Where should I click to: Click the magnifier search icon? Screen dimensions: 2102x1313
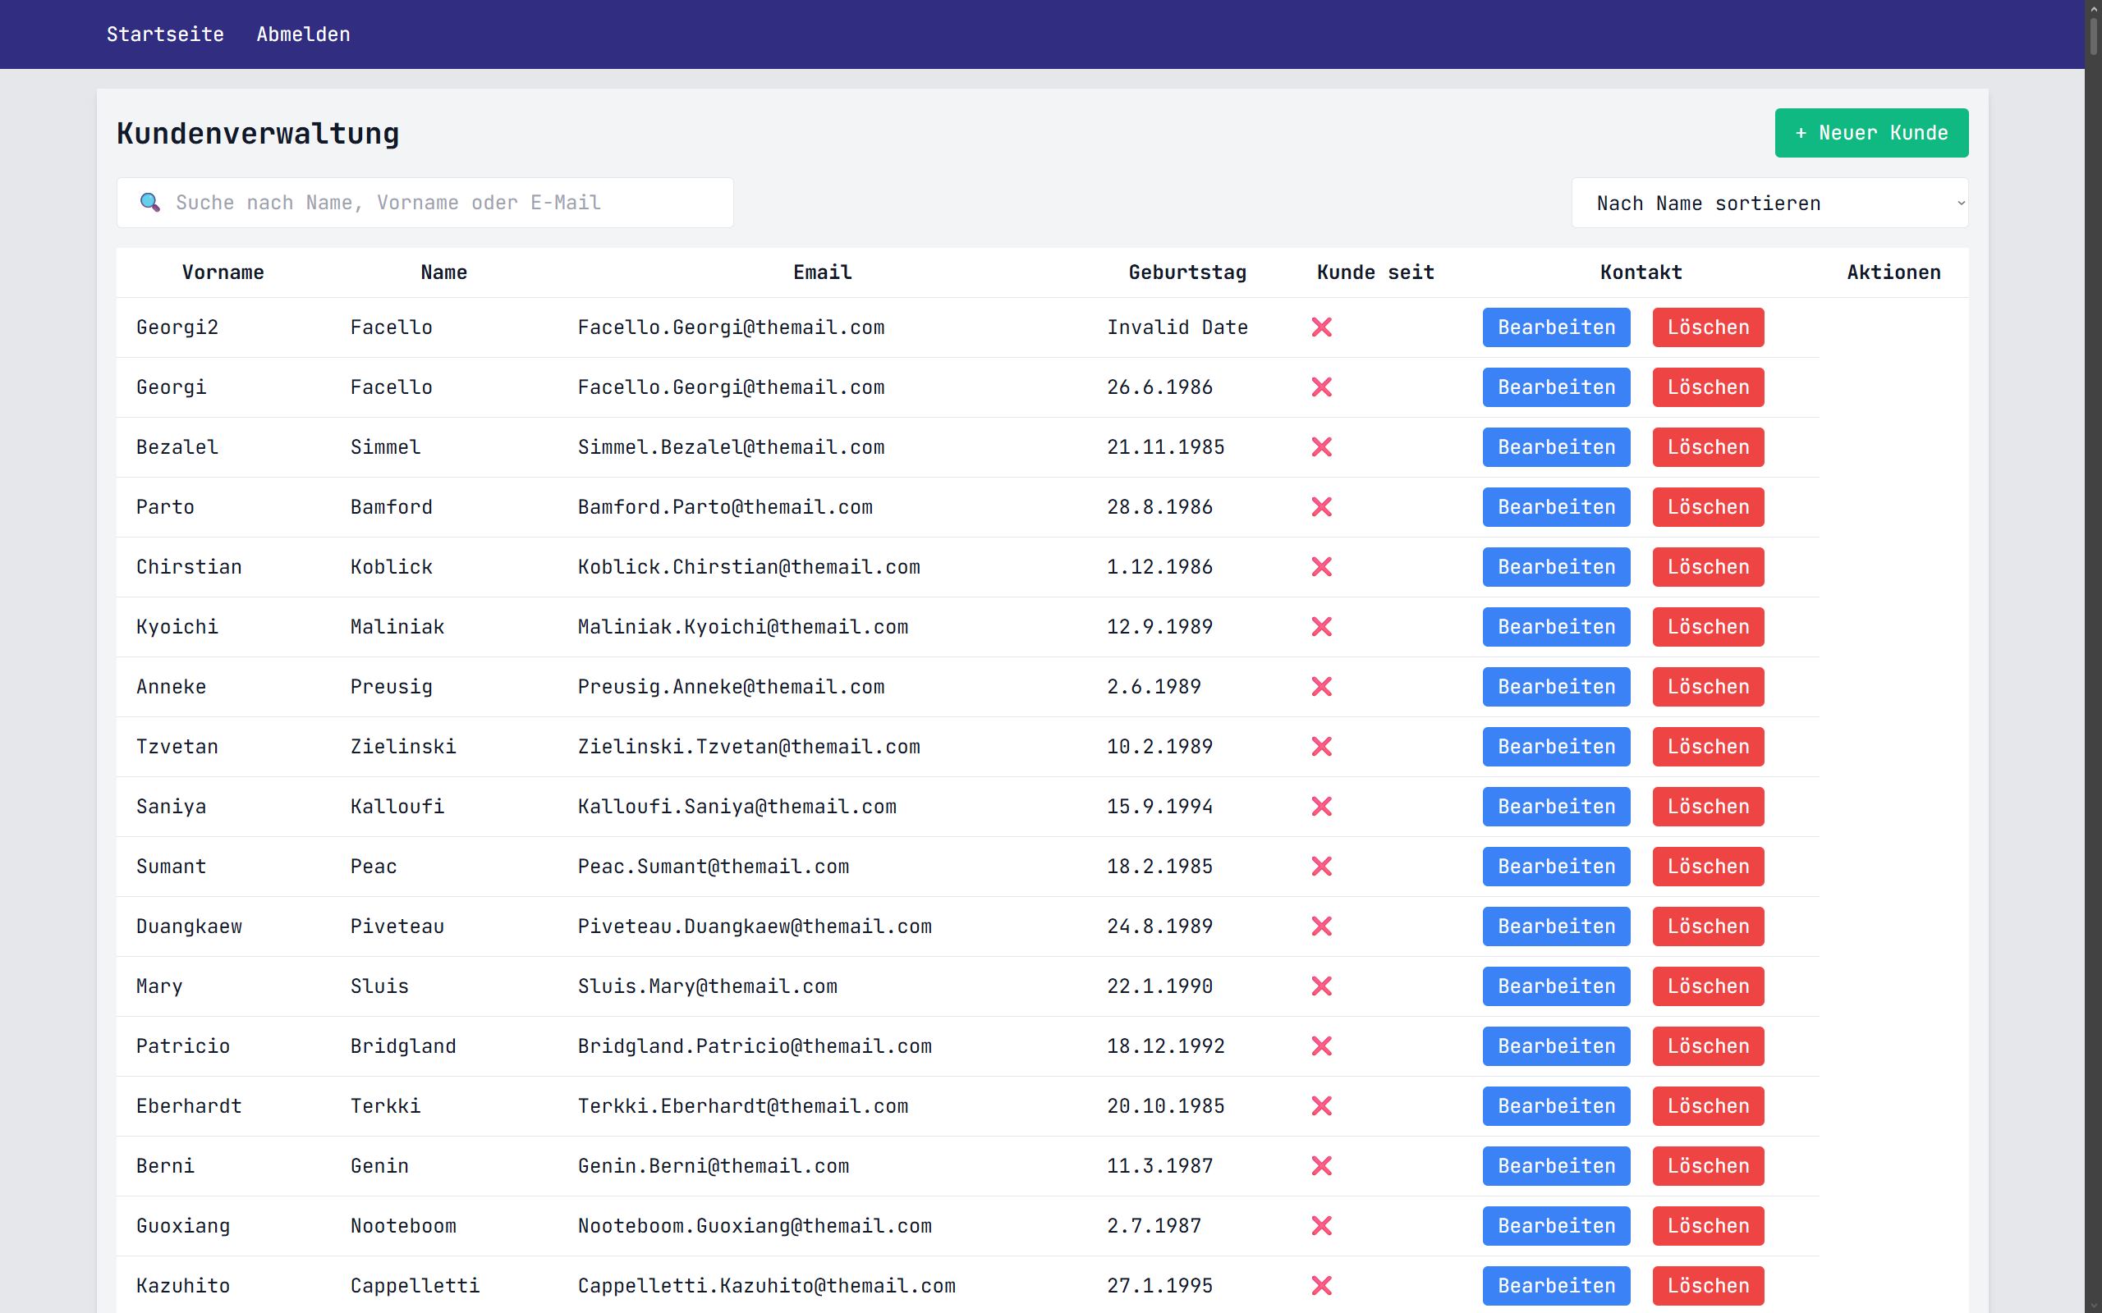coord(149,203)
